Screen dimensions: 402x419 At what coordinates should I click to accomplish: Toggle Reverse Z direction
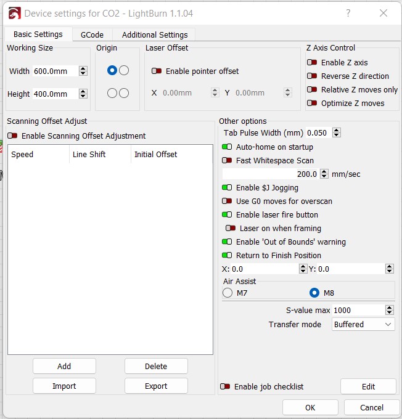tap(312, 76)
